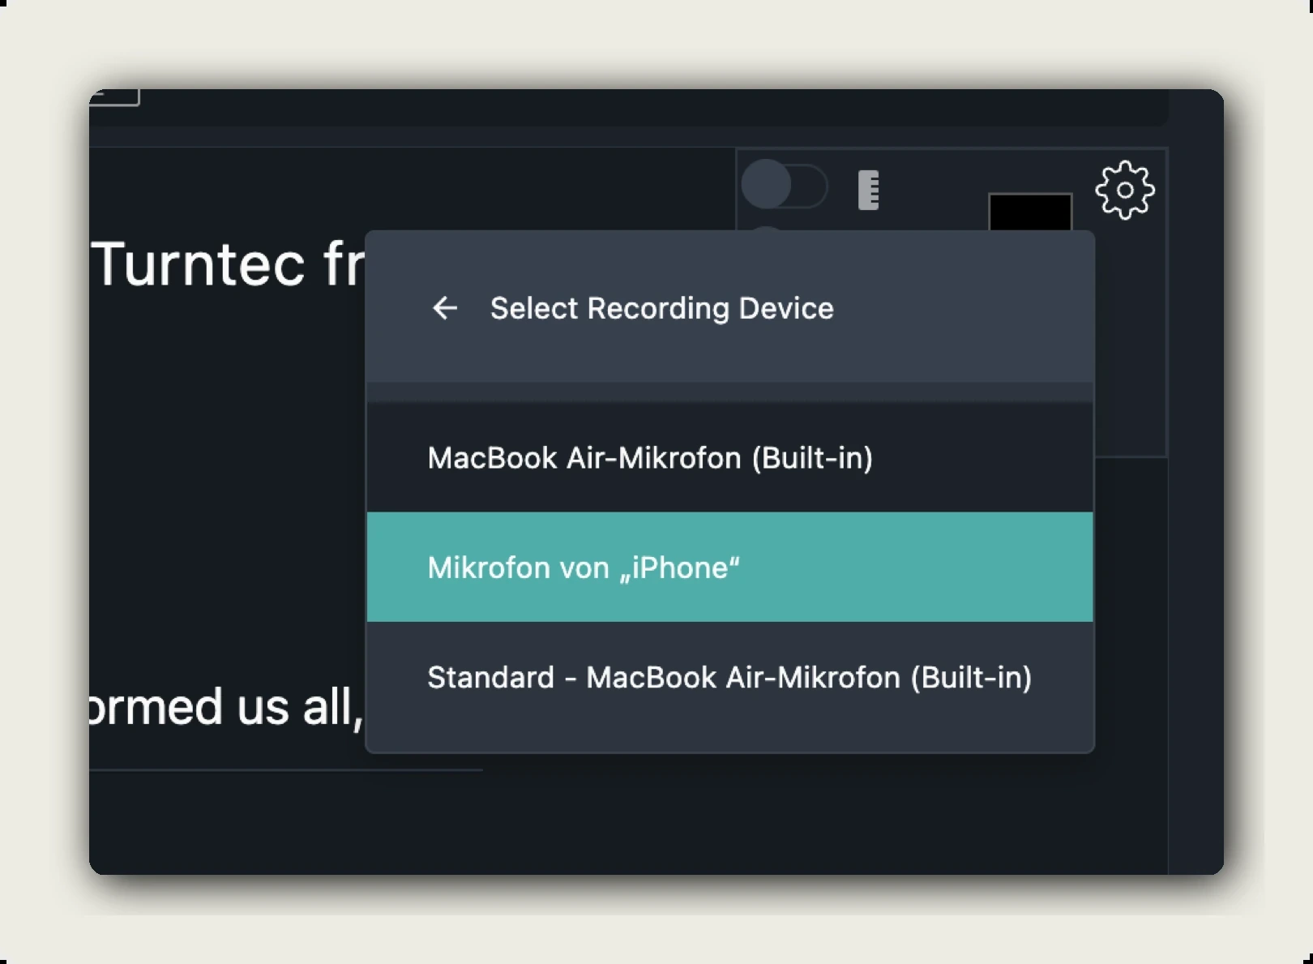Select MacBook Air-Mikrofon (Built-in) device
Screen dimensions: 1313x964
coord(729,458)
